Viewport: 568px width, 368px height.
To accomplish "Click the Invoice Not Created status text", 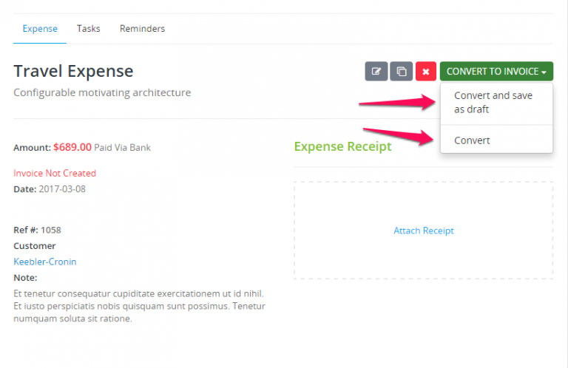I will pyautogui.click(x=55, y=174).
